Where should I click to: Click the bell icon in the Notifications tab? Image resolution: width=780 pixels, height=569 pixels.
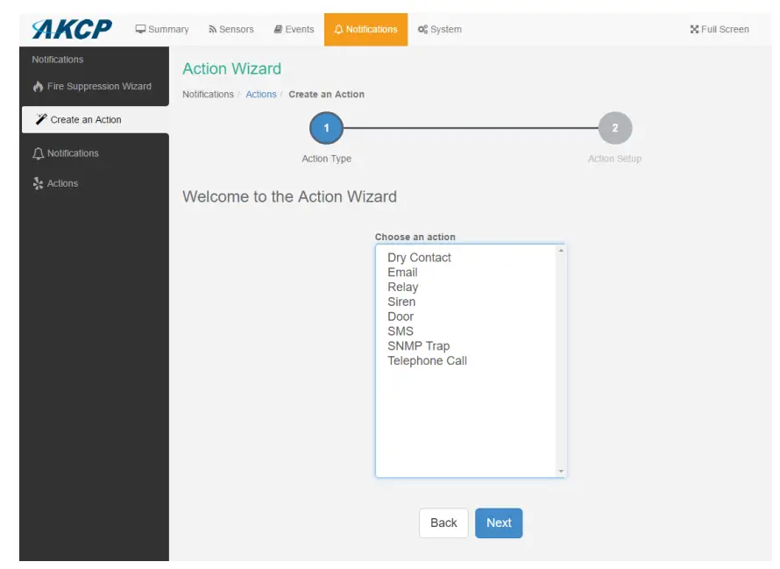click(x=339, y=30)
